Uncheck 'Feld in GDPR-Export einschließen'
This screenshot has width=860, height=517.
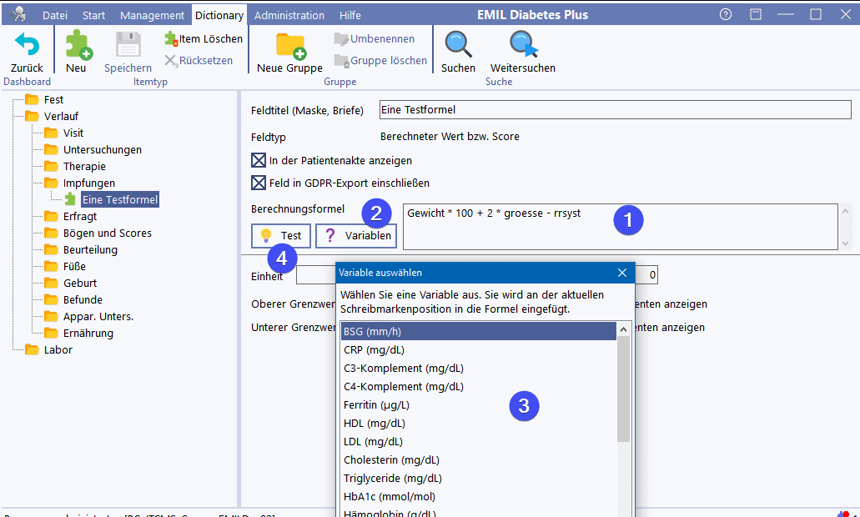(x=259, y=183)
